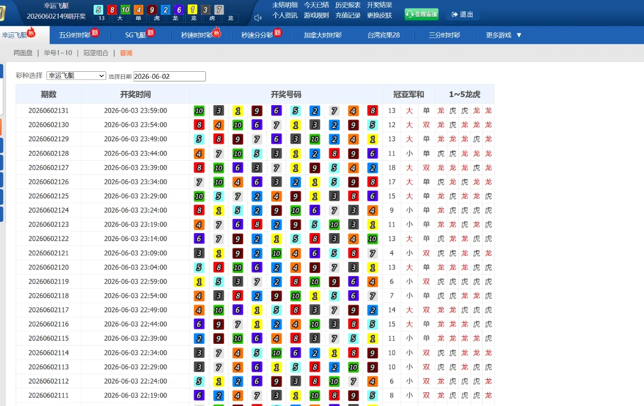The width and height of the screenshot is (644, 406).
Task: Click the number 6 ball in row 20260602111
Action: (x=199, y=395)
